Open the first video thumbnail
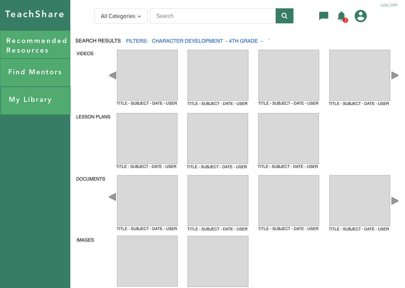The image size is (405, 288). pos(147,75)
